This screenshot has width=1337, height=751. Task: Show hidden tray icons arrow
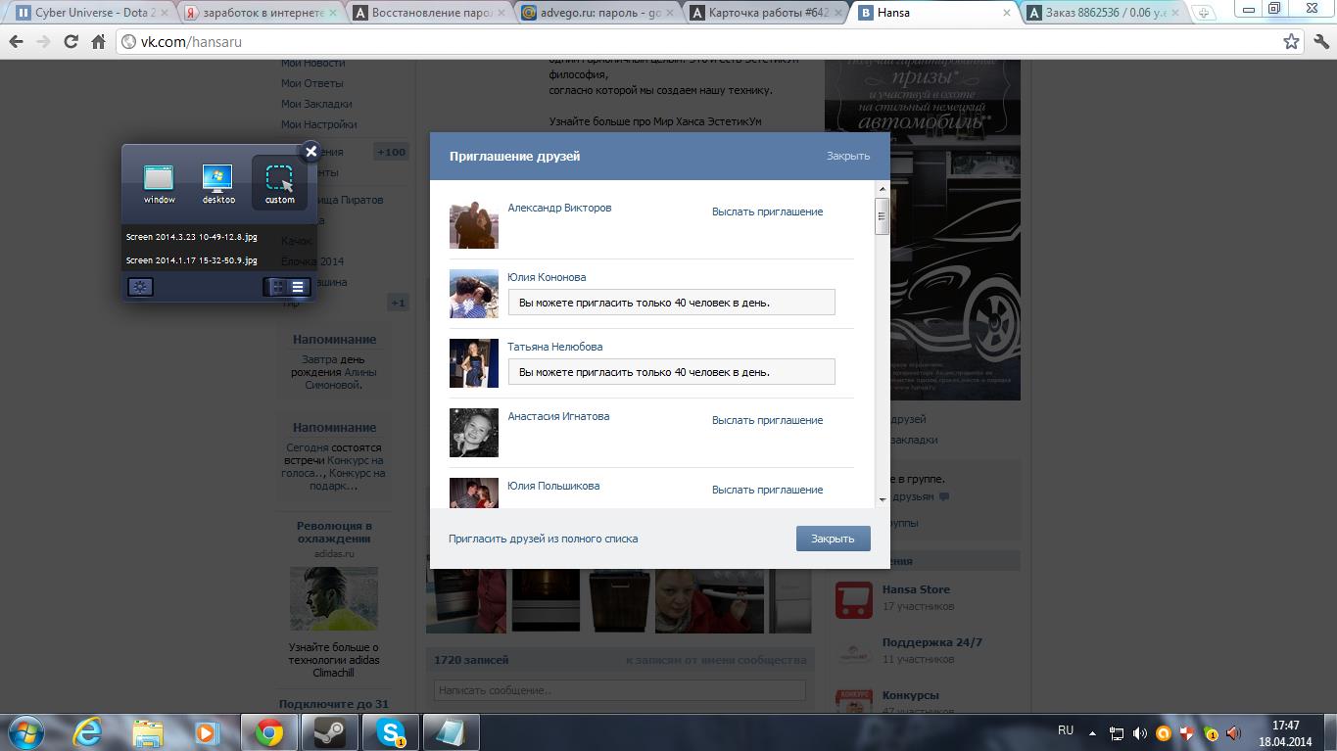(x=1094, y=731)
